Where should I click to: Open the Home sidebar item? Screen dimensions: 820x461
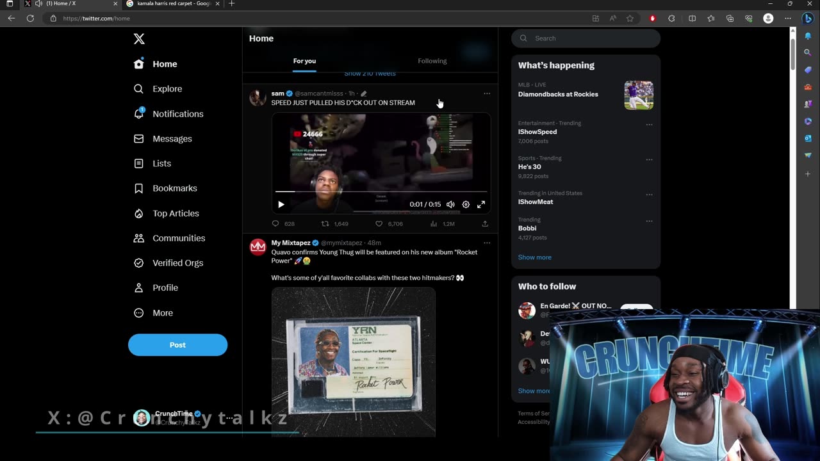point(156,64)
